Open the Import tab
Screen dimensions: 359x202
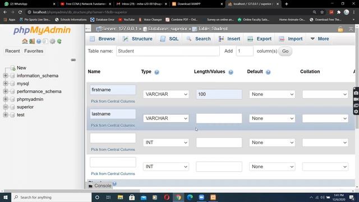(x=291, y=39)
